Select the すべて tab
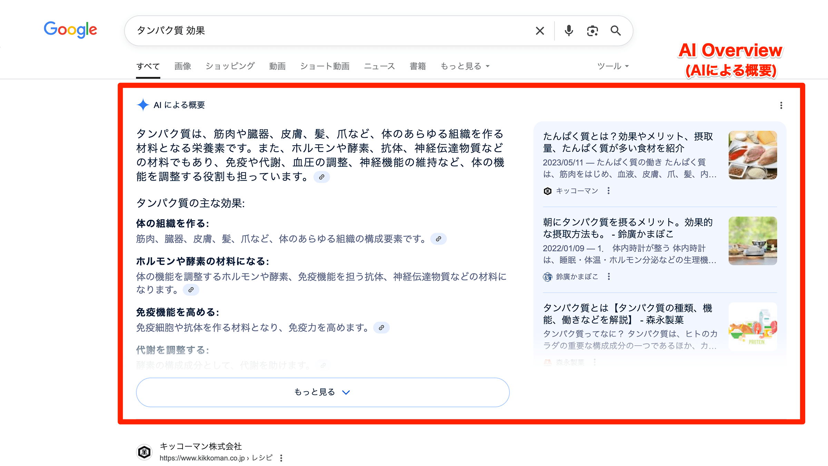828x466 pixels. coord(148,66)
